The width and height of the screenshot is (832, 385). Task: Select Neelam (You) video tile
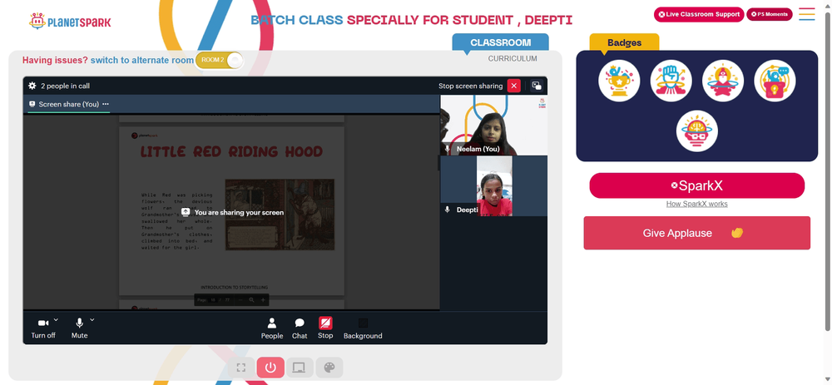tap(493, 126)
